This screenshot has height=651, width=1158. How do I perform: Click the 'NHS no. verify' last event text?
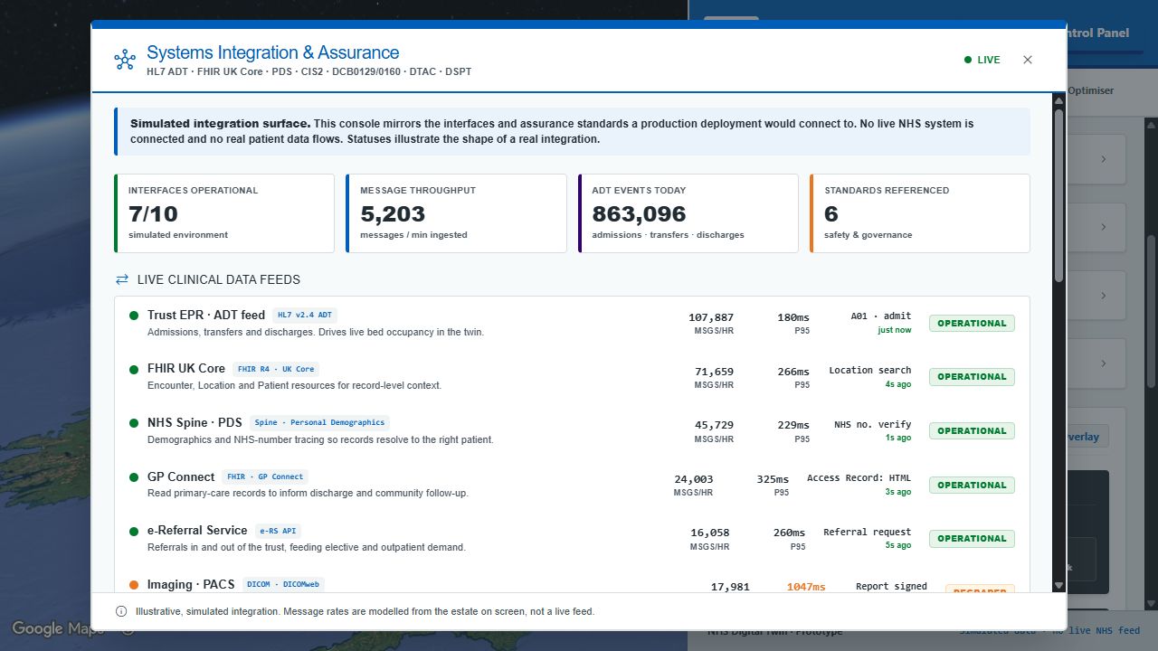[x=873, y=425]
